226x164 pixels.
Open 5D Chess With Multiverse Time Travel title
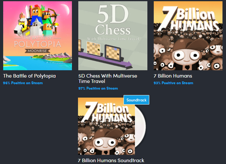click(108, 78)
